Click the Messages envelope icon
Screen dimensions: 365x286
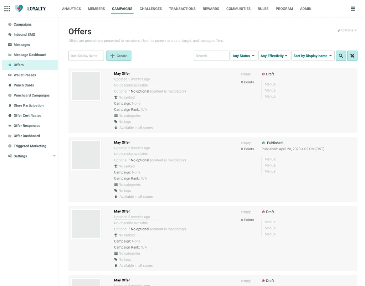pyautogui.click(x=10, y=45)
